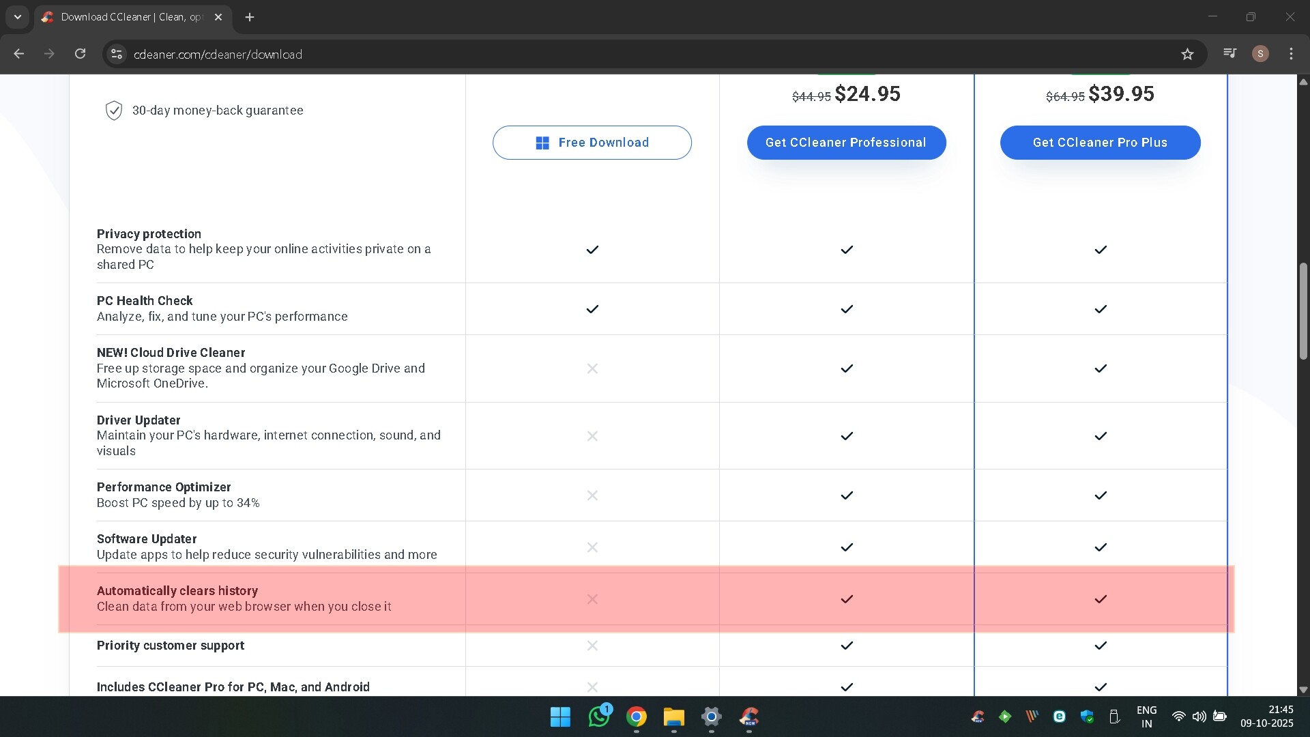Click Get CCleaner Professional button
Screen dimensions: 1310x737
pos(846,143)
